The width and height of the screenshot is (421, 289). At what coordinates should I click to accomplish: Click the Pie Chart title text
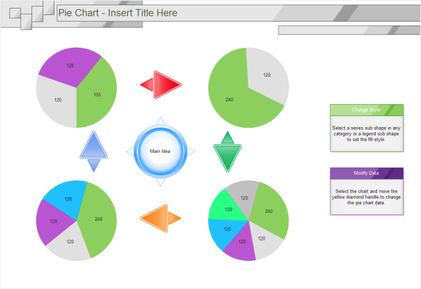pos(117,13)
